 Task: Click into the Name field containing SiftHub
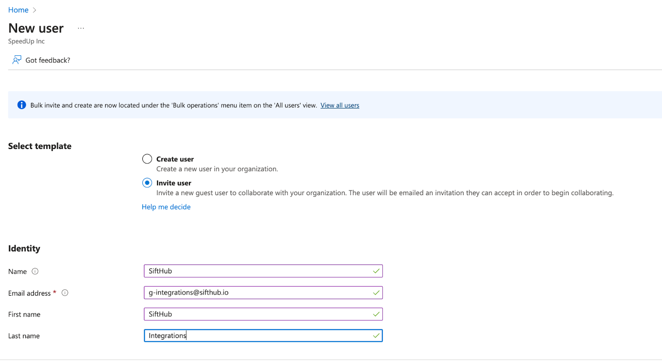point(257,271)
